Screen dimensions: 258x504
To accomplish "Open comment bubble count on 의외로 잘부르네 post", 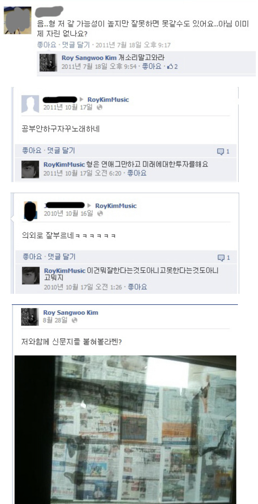I will pos(224,258).
